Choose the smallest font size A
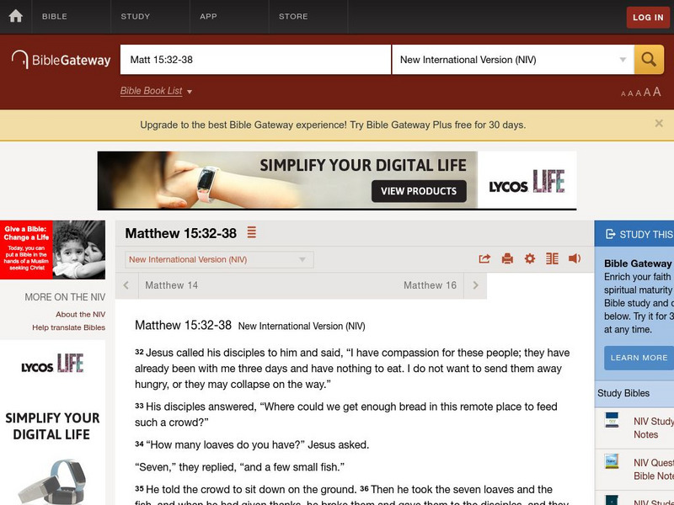 pos(623,93)
